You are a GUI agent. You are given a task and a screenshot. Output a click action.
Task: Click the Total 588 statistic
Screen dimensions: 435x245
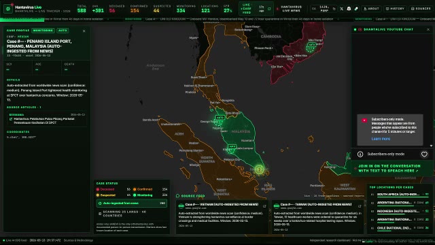click(x=82, y=9)
